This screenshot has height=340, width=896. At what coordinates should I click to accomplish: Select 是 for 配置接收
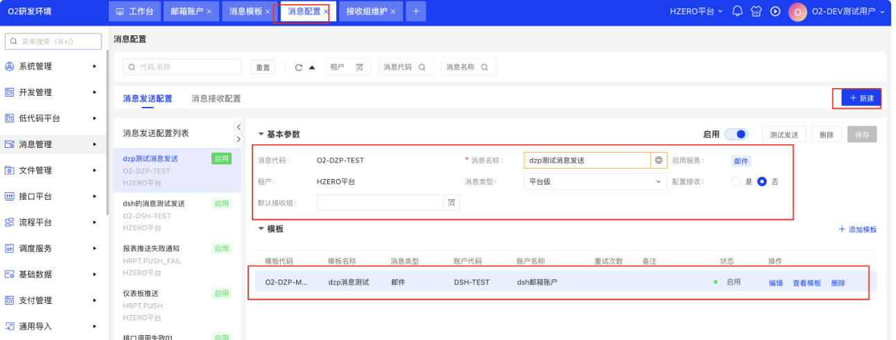pos(736,182)
